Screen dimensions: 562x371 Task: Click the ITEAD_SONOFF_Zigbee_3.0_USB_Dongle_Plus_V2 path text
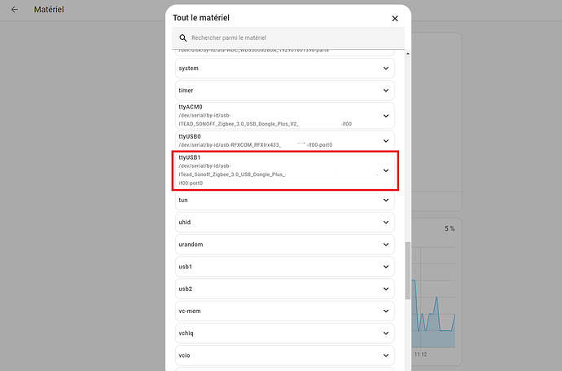[x=239, y=124]
